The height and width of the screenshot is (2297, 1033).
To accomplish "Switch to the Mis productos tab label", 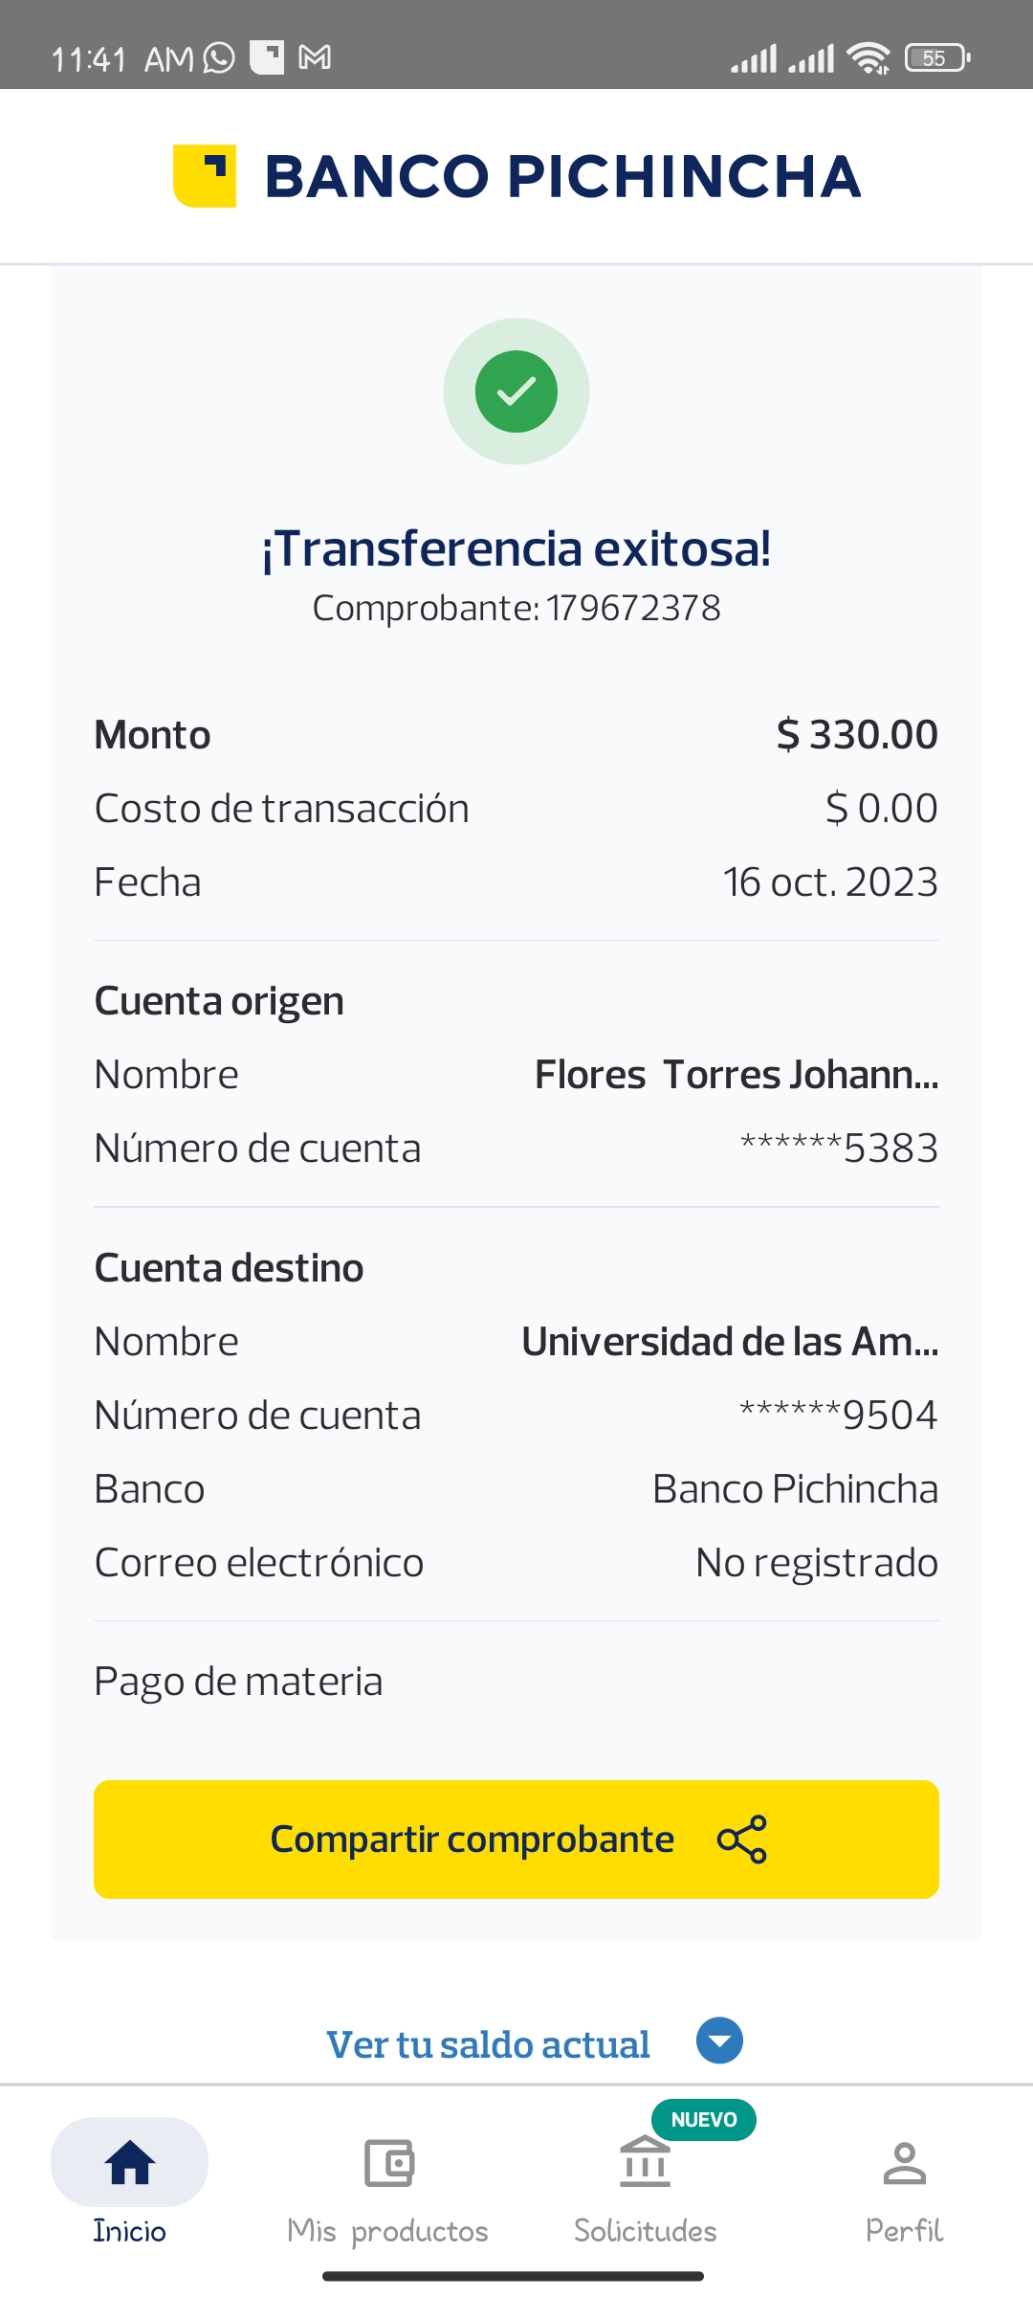I will point(388,2231).
